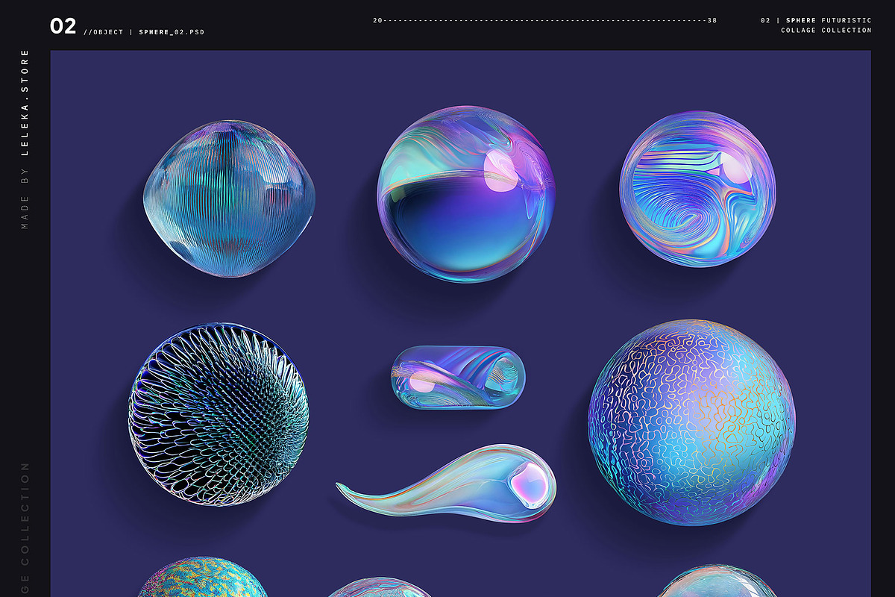Click the "//OBJECT" label
The height and width of the screenshot is (597, 895).
click(x=104, y=33)
